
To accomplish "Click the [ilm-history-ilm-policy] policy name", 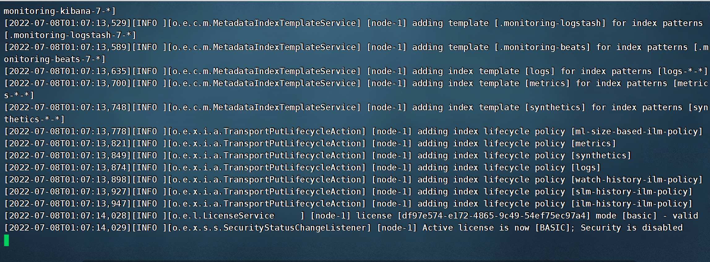I will click(x=631, y=204).
